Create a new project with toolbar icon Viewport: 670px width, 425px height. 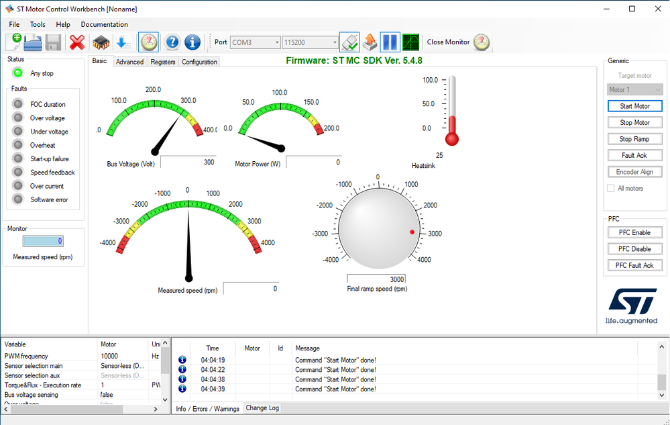tap(13, 42)
